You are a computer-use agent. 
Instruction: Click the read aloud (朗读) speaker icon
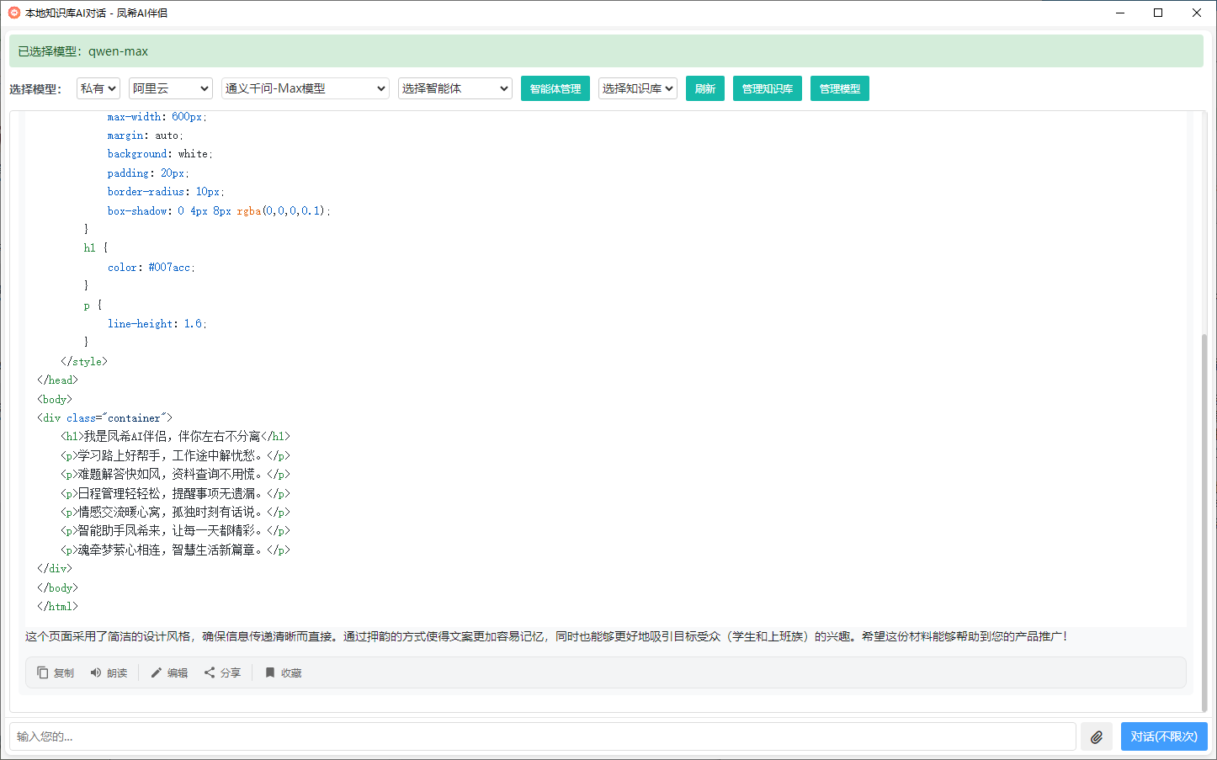coord(96,672)
